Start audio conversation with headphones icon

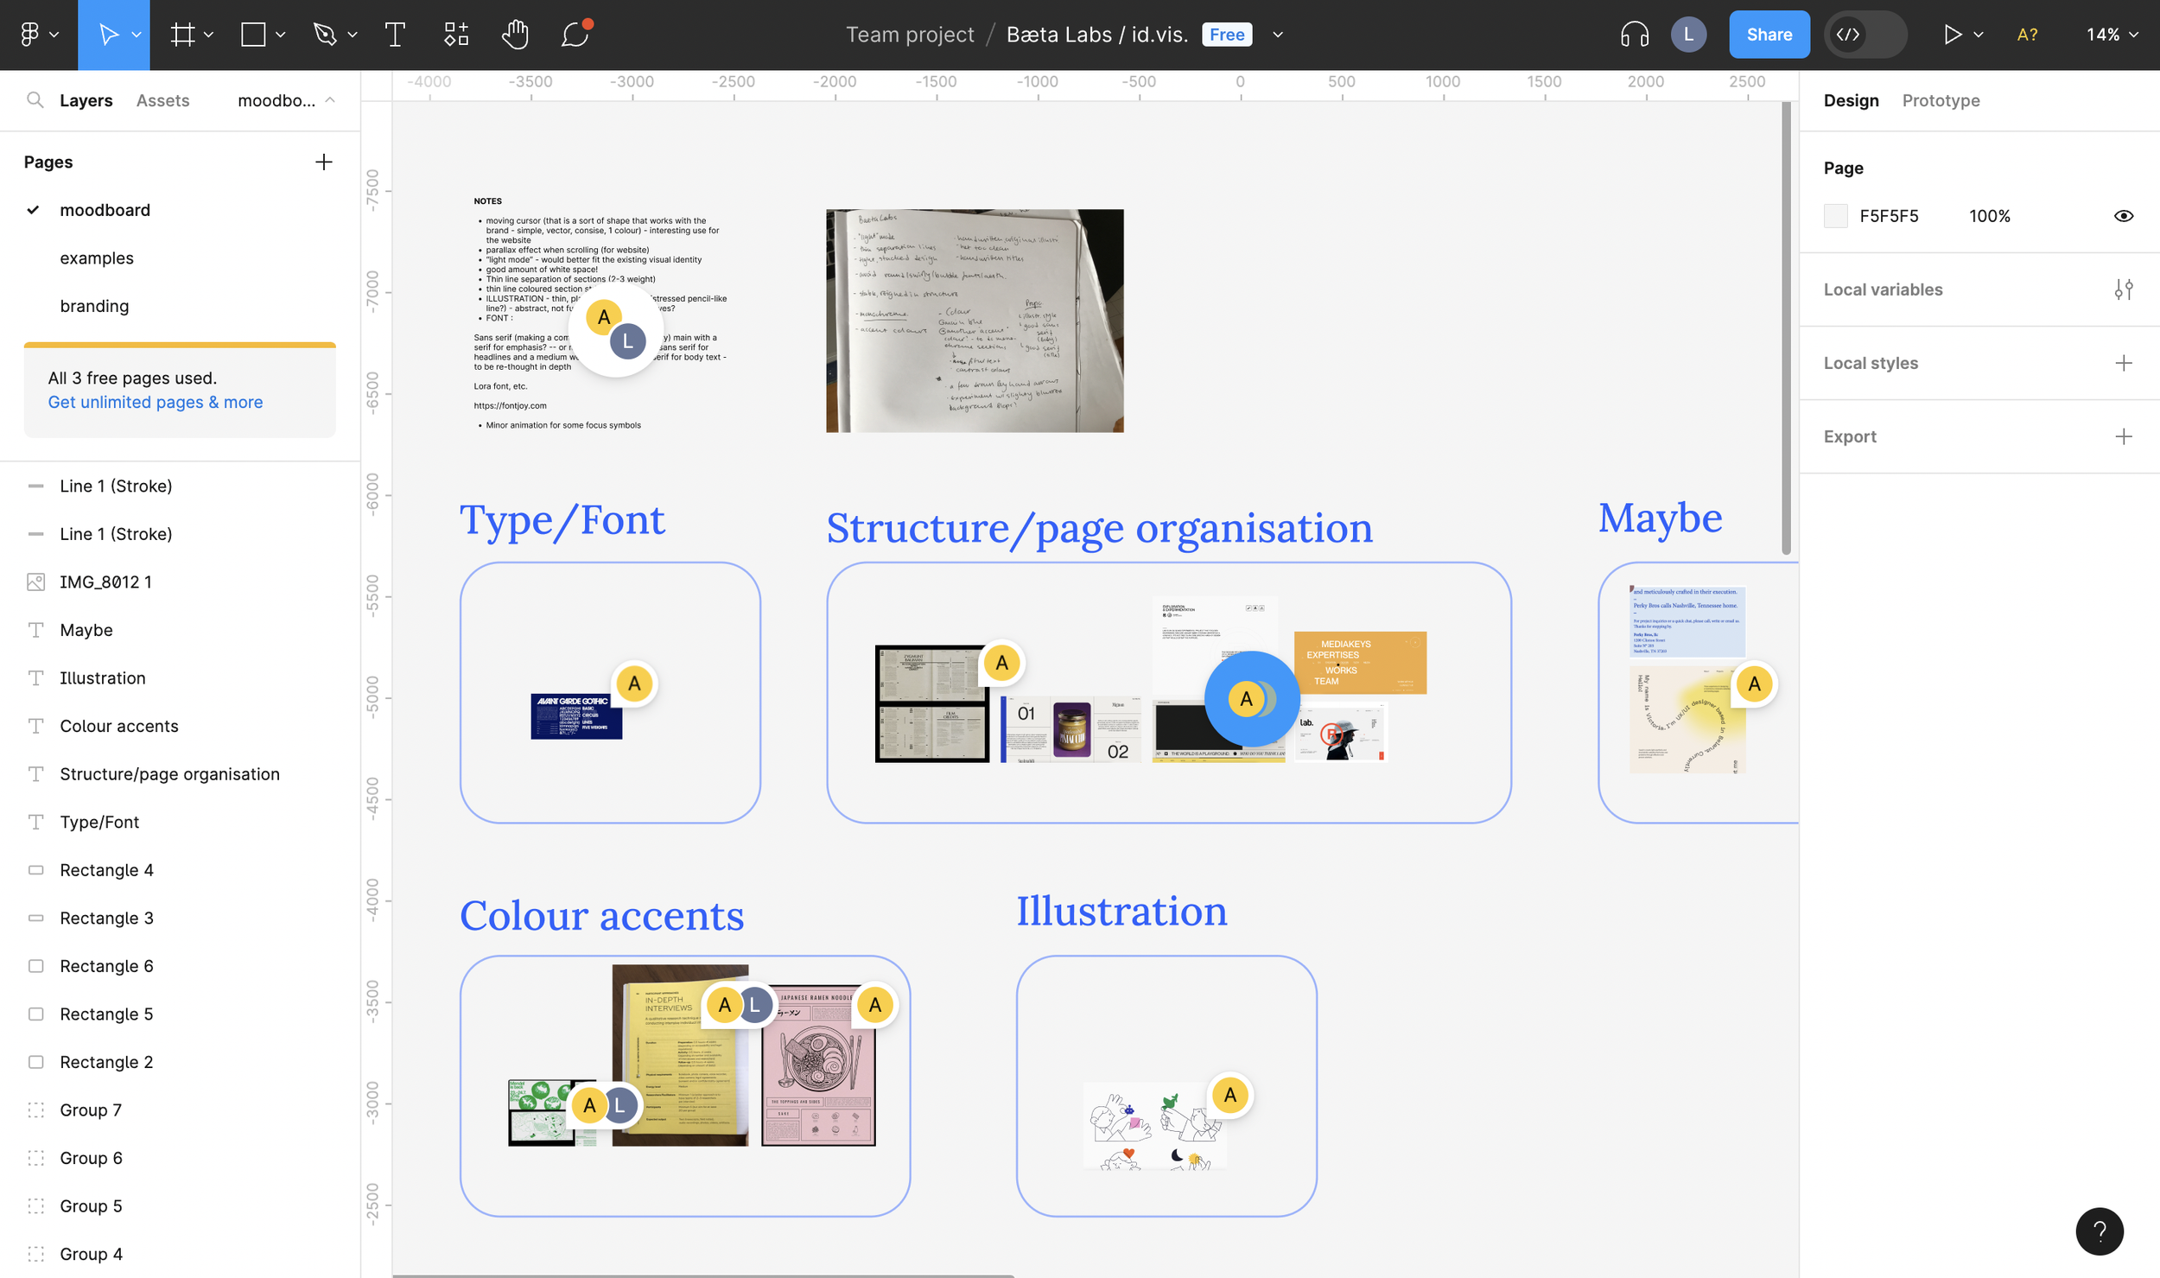pos(1634,35)
